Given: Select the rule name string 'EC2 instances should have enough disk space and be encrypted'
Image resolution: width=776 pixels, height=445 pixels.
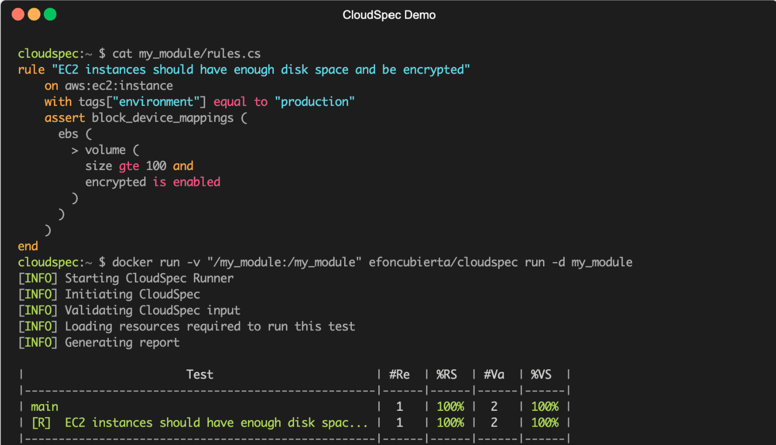Looking at the screenshot, I should click(x=260, y=70).
